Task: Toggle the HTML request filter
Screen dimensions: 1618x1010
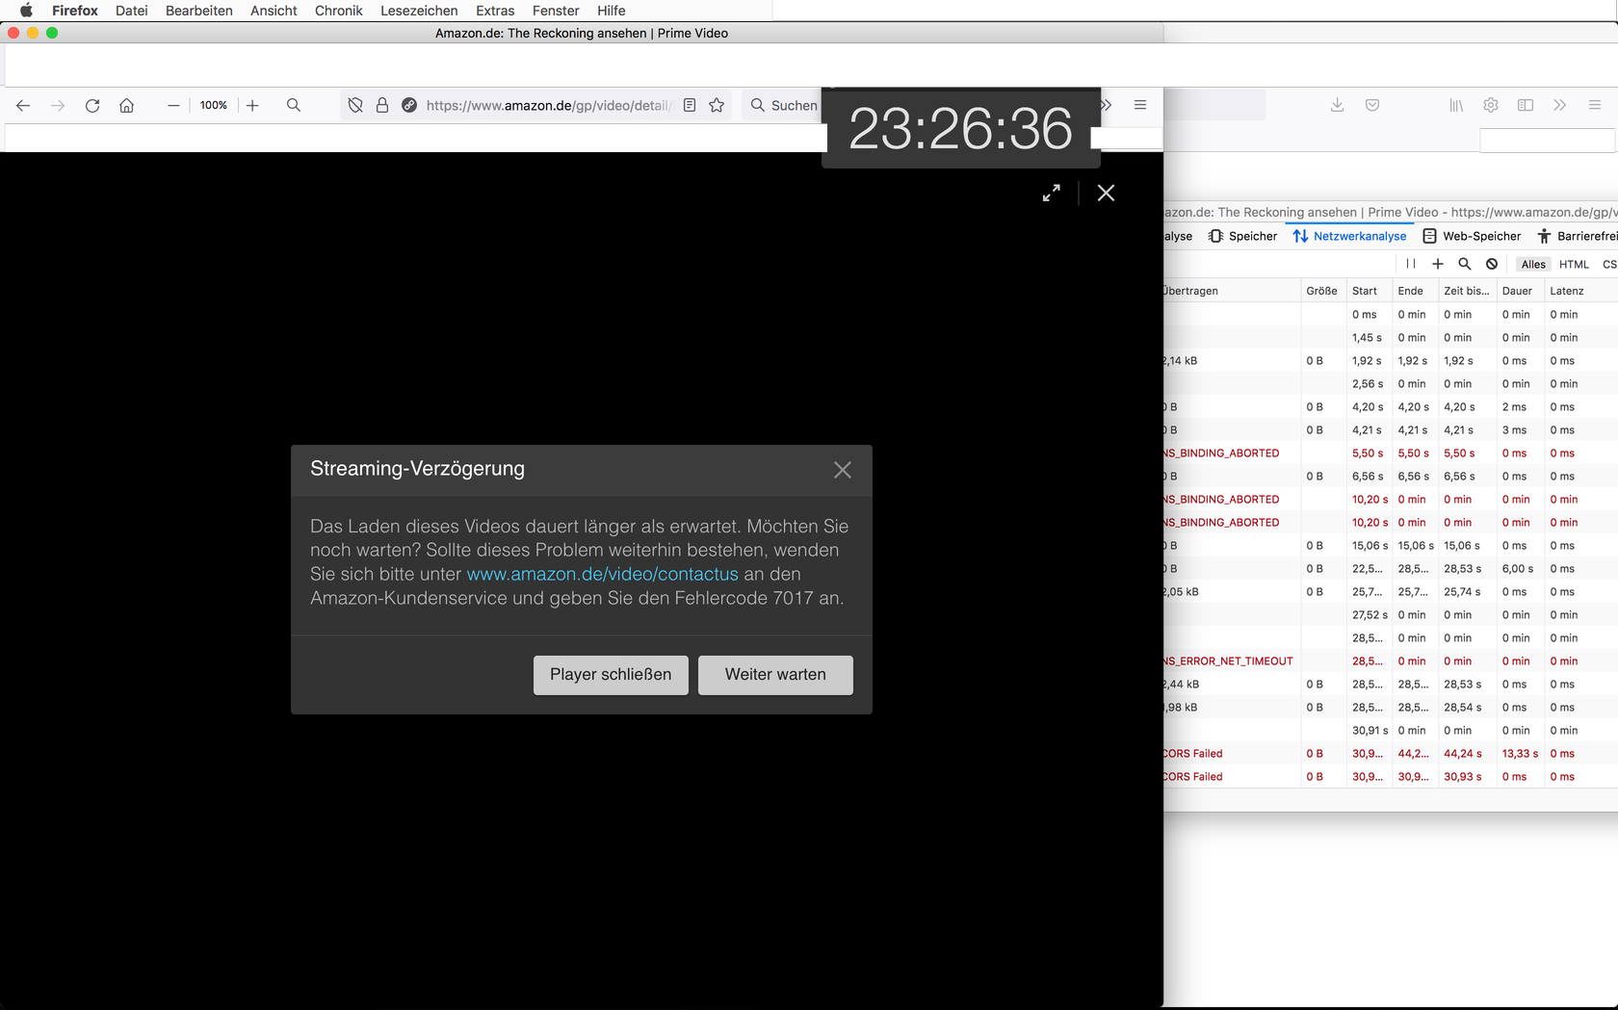Action: tap(1574, 265)
